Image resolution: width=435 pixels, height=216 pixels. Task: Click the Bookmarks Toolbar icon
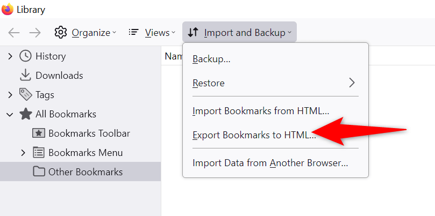pos(39,133)
